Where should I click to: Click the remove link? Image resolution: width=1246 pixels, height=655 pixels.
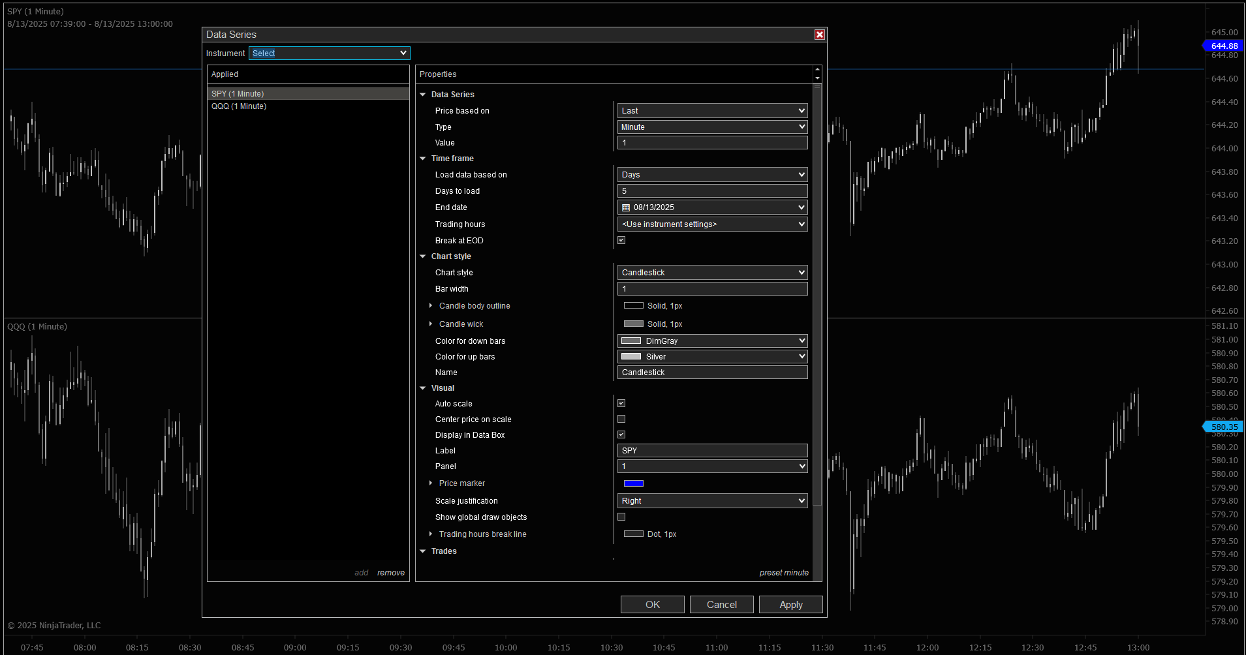point(390,573)
